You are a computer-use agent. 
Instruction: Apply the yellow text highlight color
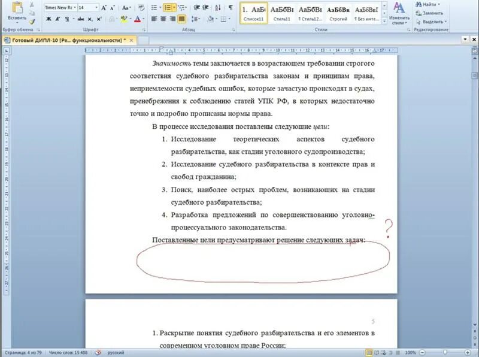[x=124, y=19]
